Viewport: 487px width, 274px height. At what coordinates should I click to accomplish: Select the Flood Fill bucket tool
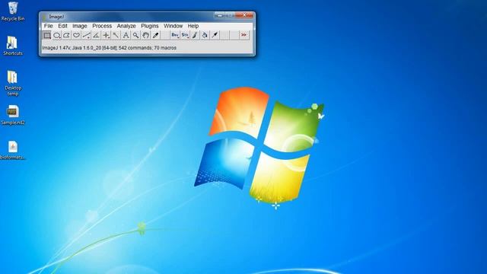pos(205,36)
